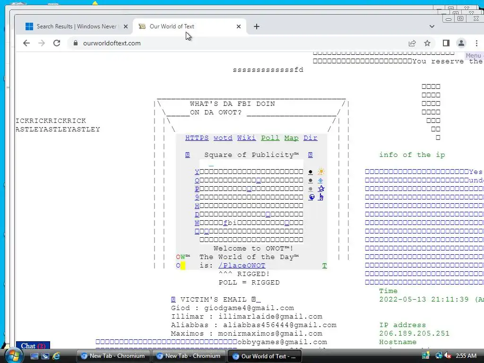484x363 pixels.
Task: Click the blue diamond icon in Square of Publicity
Action: [320, 180]
